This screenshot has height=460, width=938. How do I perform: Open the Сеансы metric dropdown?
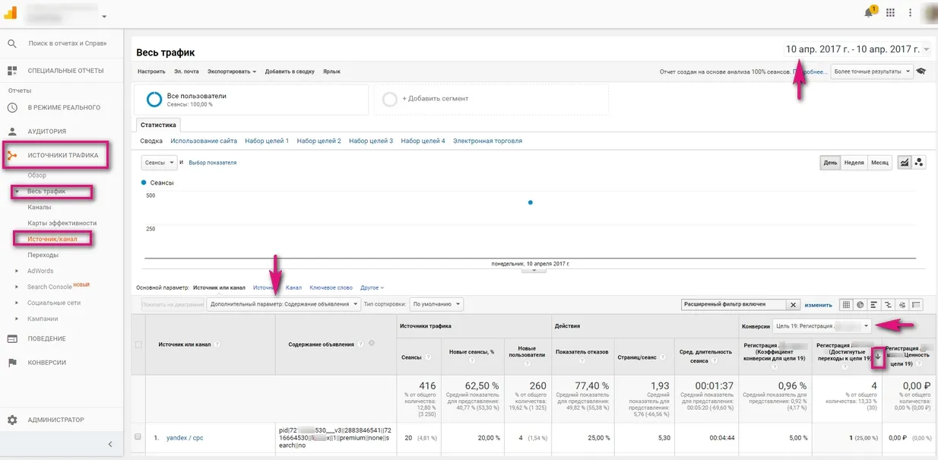pyautogui.click(x=160, y=163)
